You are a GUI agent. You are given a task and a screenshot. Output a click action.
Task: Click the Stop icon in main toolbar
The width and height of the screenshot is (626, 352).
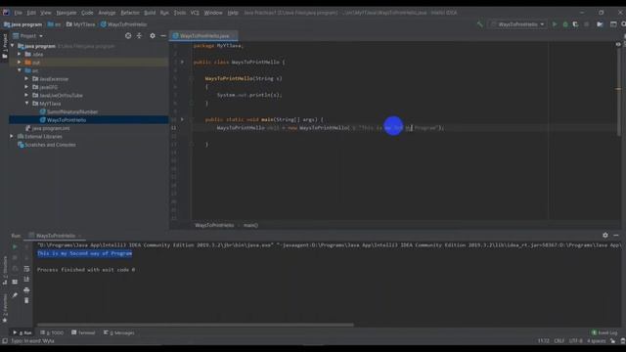(587, 24)
